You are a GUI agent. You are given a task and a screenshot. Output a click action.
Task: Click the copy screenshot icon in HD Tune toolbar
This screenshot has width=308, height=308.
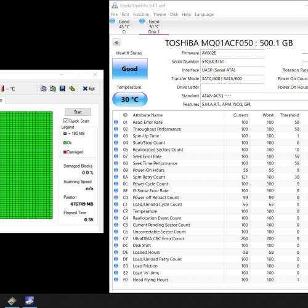point(53,89)
